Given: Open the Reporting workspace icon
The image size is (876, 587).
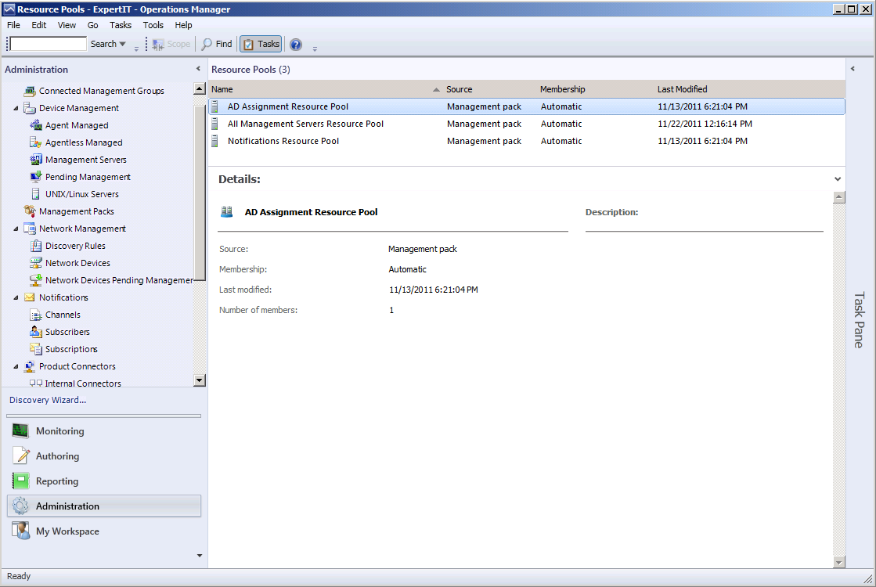Looking at the screenshot, I should (x=21, y=481).
